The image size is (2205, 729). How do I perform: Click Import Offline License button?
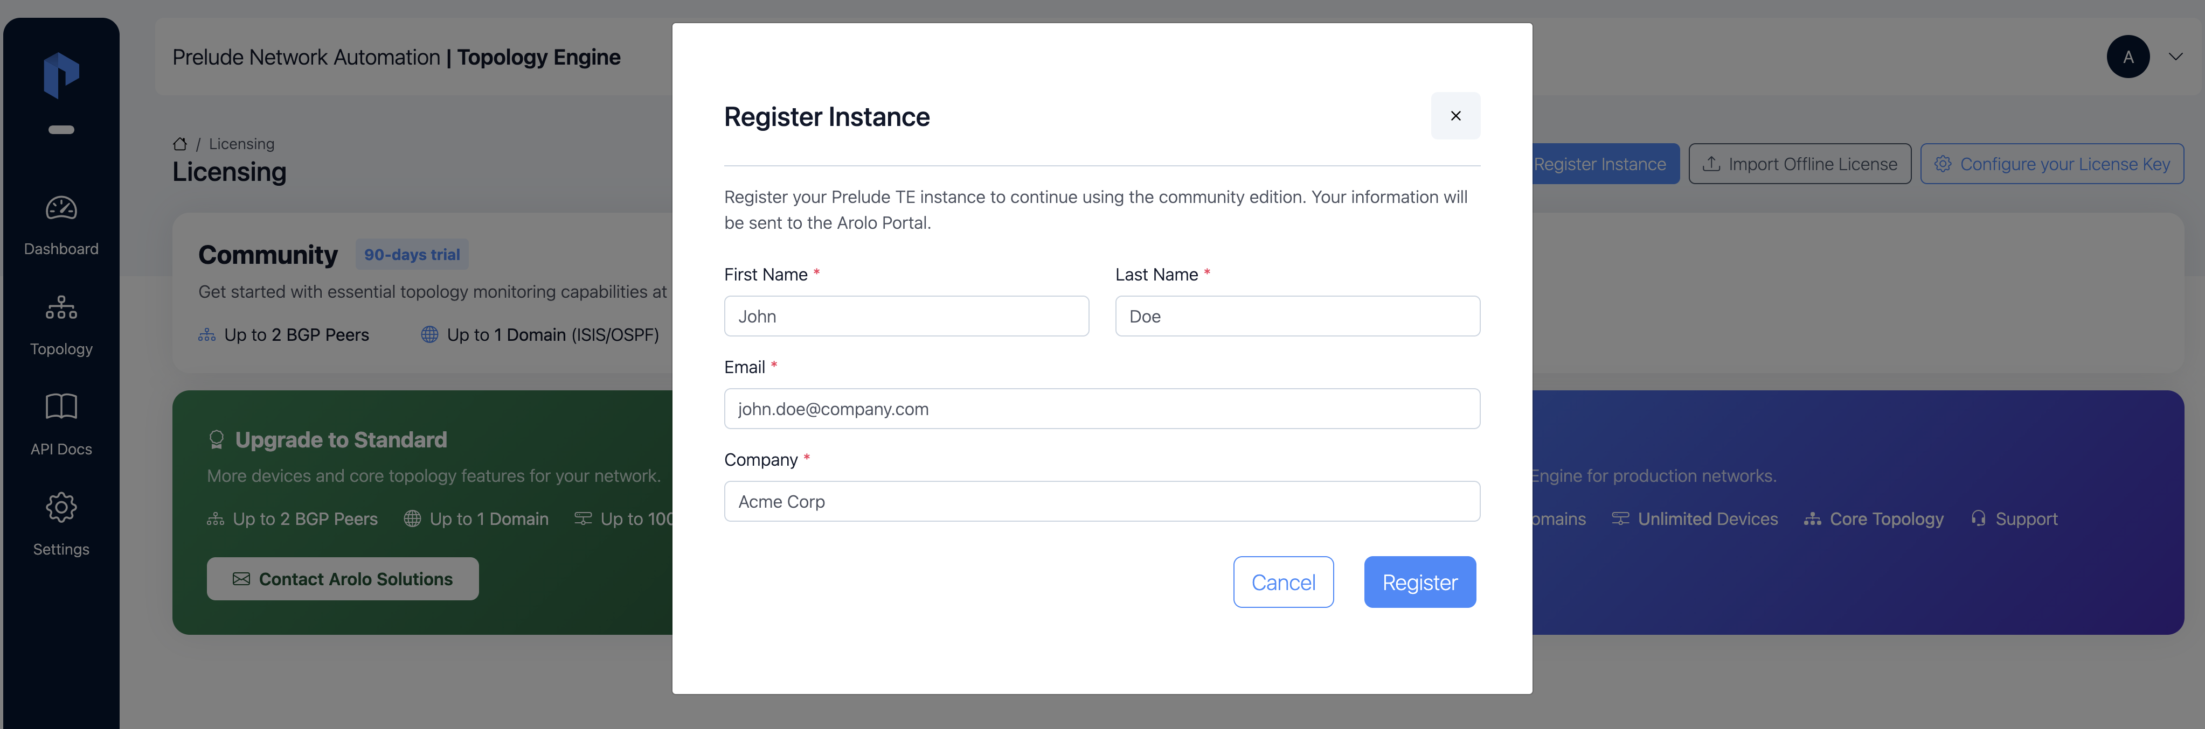tap(1799, 164)
